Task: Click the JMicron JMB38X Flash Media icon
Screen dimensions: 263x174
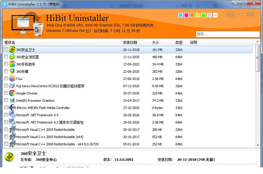Action: pyautogui.click(x=12, y=108)
